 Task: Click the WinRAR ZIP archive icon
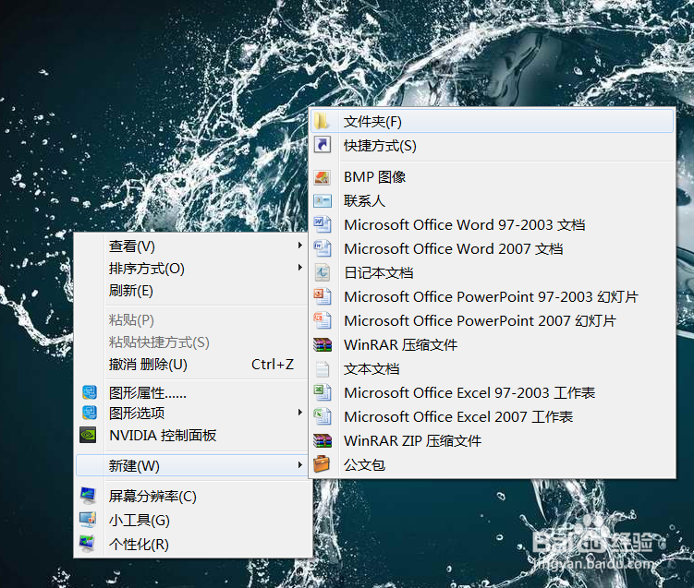click(323, 440)
